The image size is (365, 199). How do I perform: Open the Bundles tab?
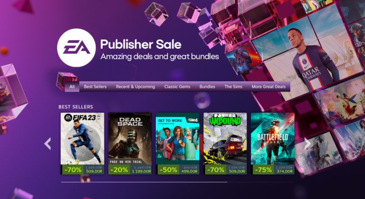207,87
